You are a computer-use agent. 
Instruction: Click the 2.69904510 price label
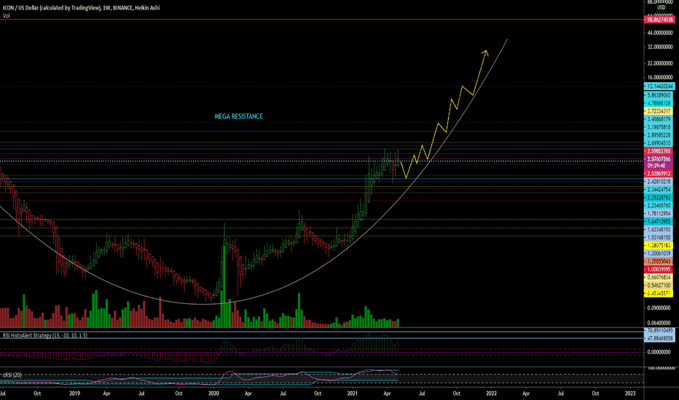click(x=659, y=143)
